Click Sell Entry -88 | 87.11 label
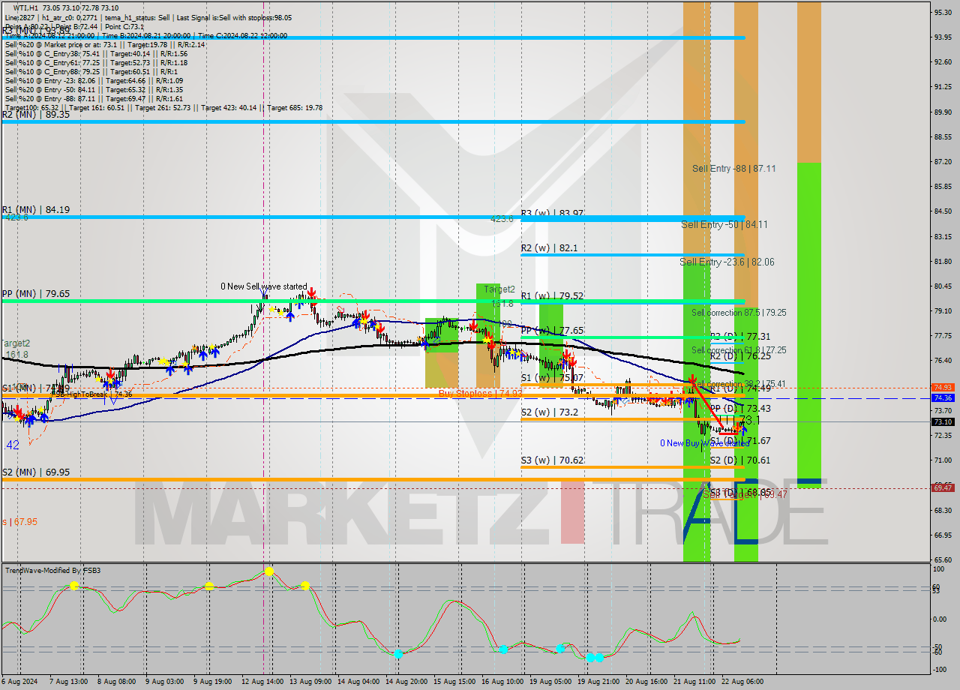This screenshot has height=690, width=960. 733,169
